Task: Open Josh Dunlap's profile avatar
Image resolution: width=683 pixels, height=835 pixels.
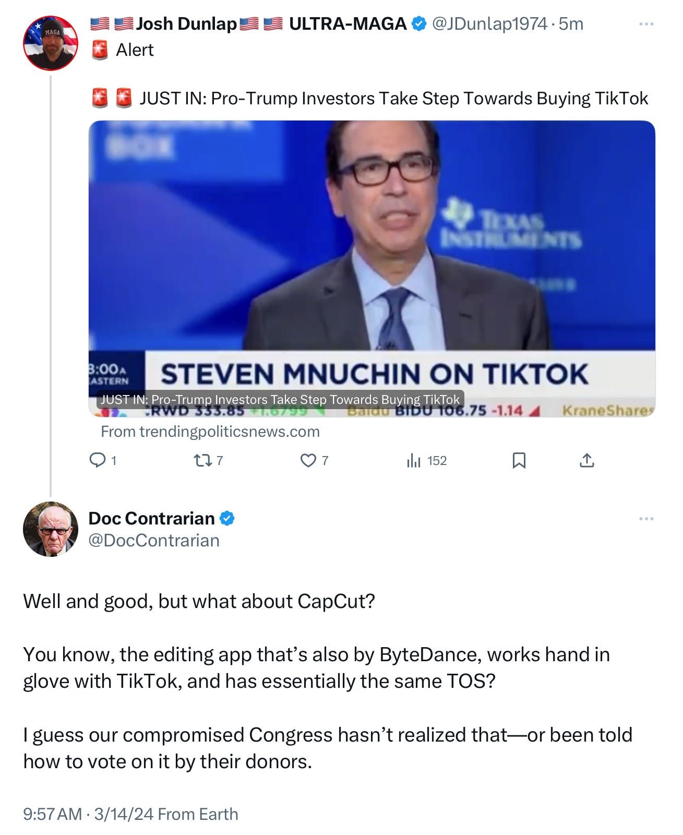Action: pos(51,43)
